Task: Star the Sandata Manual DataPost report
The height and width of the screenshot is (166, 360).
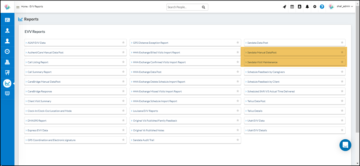Action: coord(342,52)
